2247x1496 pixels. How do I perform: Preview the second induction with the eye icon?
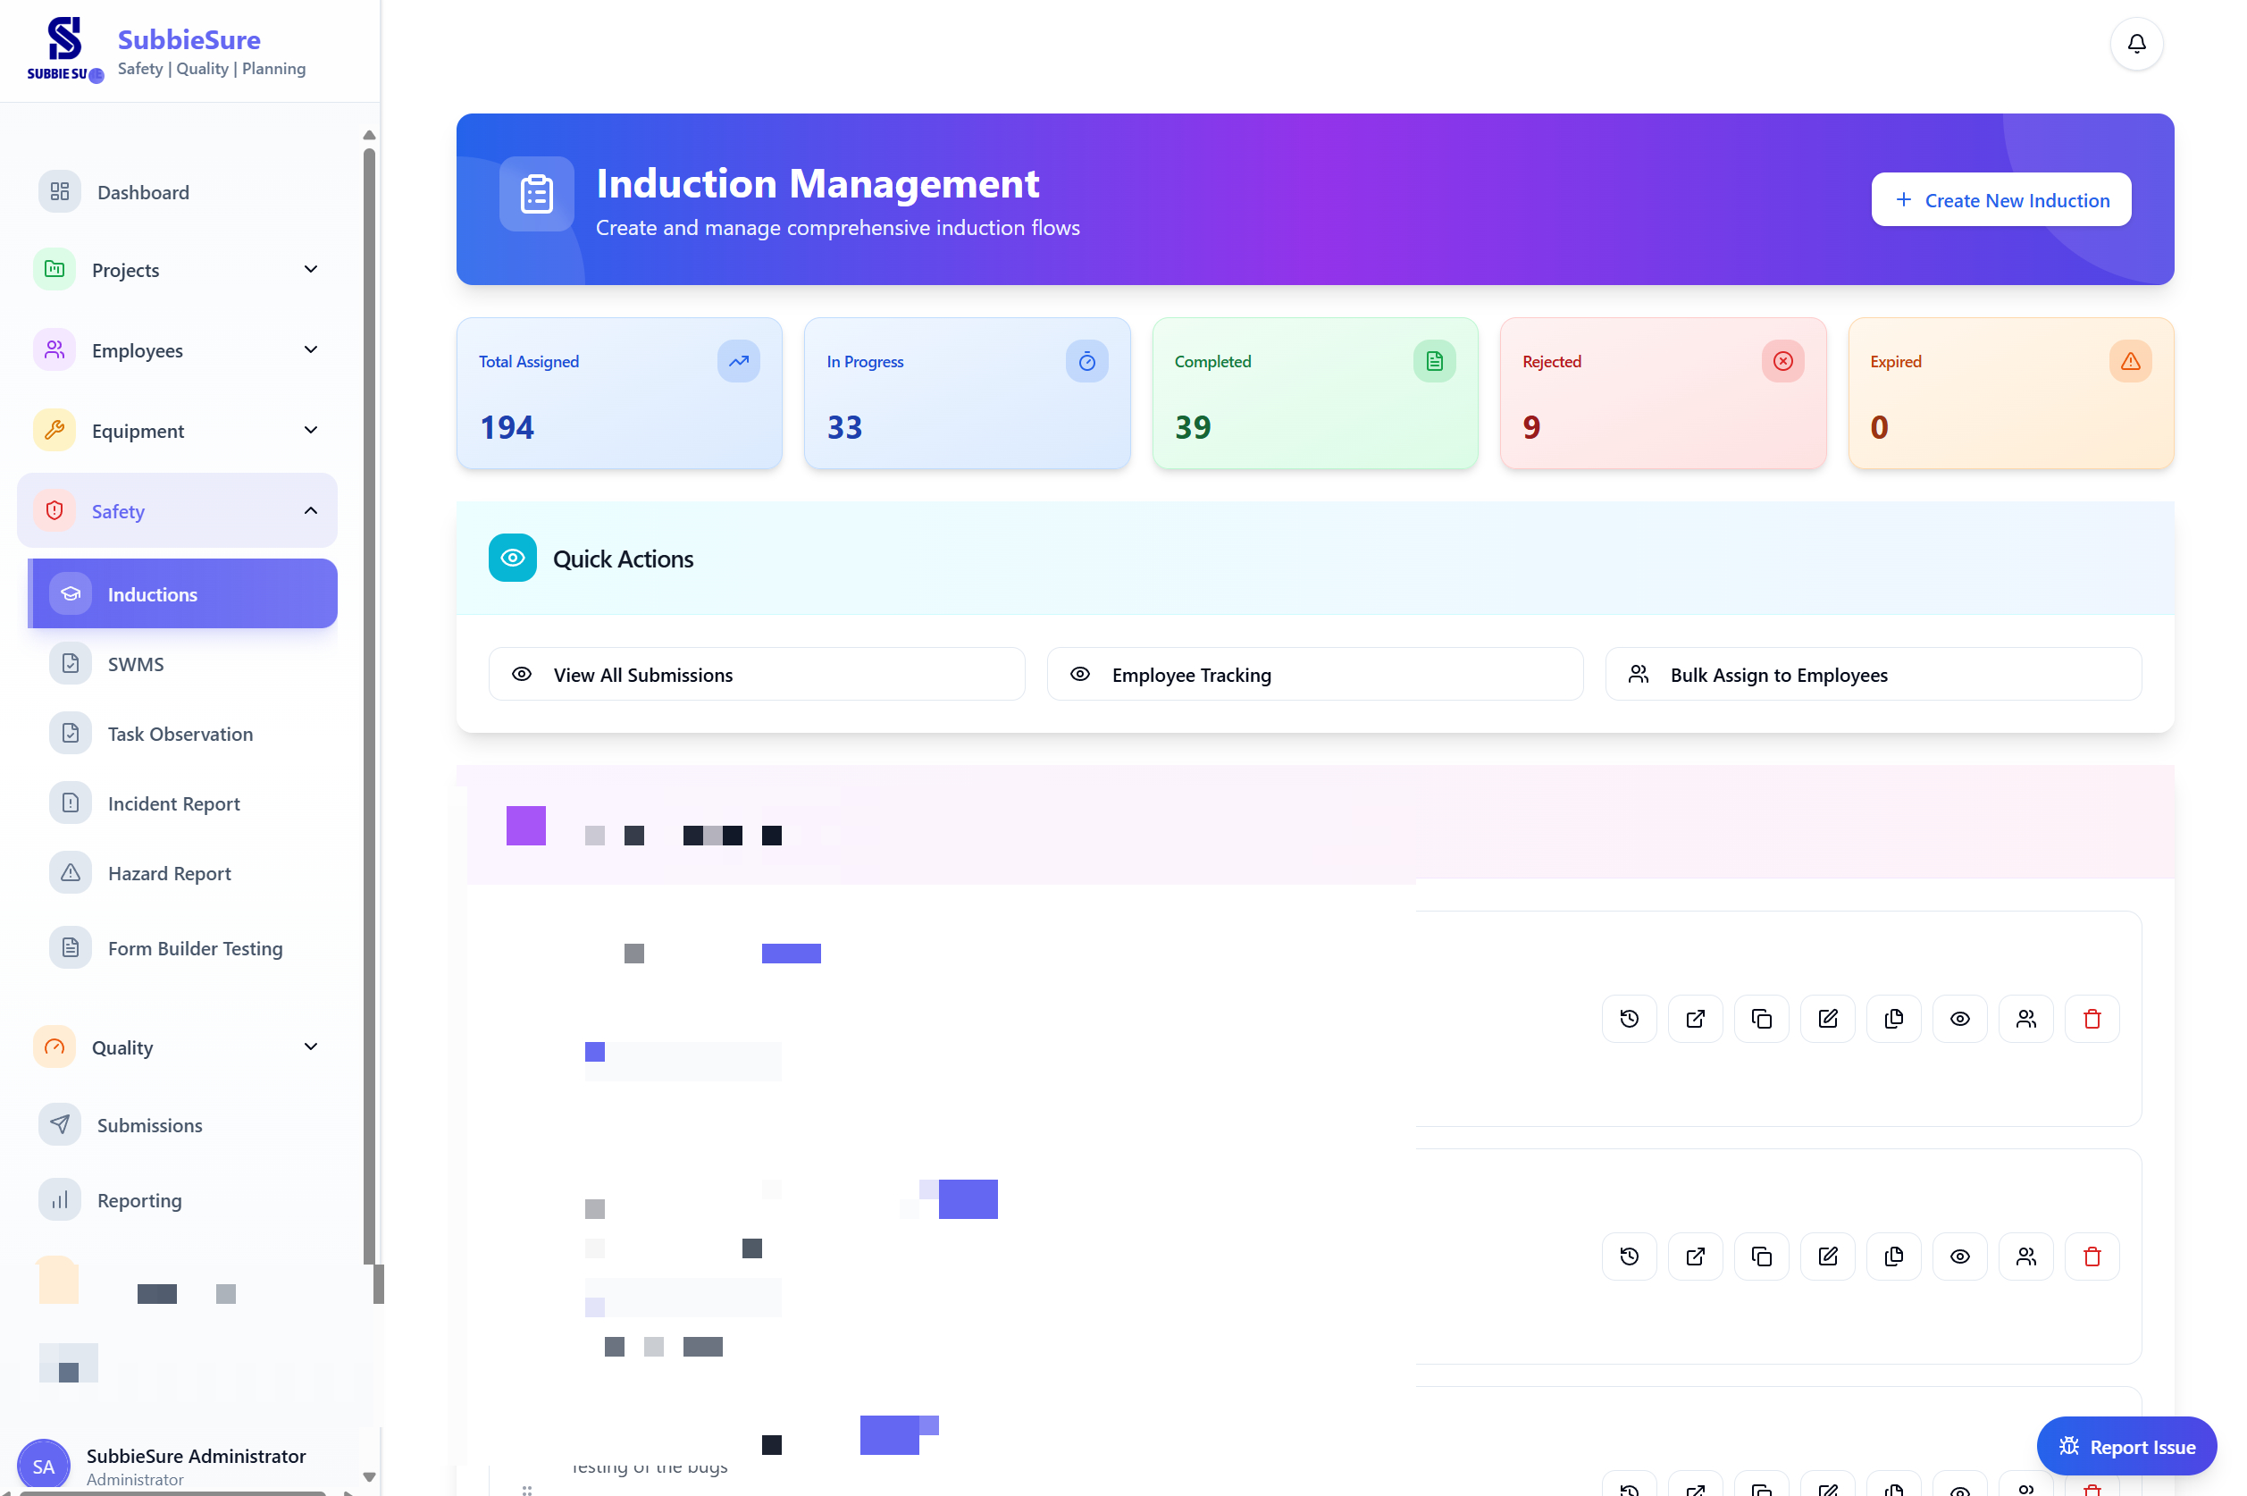[1960, 1256]
